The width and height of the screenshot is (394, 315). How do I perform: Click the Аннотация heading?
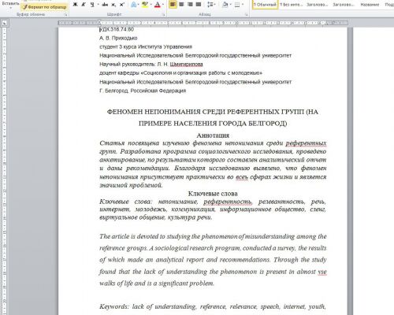click(x=213, y=135)
